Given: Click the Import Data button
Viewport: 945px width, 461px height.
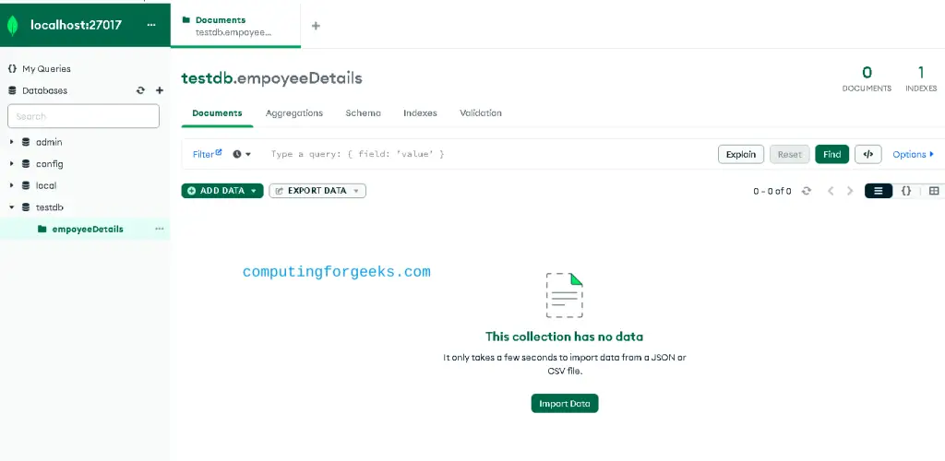Looking at the screenshot, I should (x=565, y=403).
